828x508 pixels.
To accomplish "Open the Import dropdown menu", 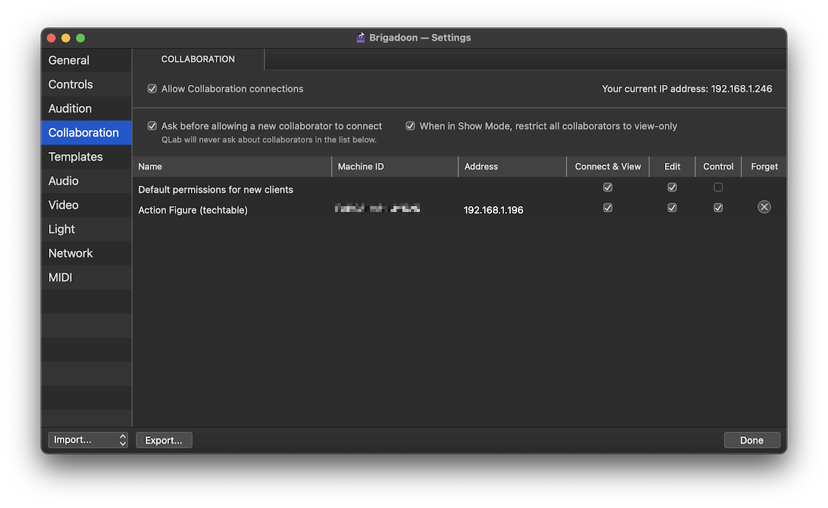I will (88, 440).
